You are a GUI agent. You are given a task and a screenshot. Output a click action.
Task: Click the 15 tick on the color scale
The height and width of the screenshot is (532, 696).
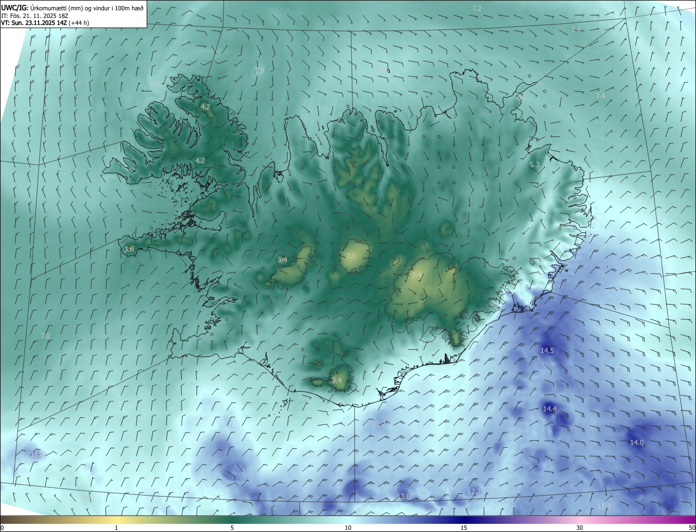464,528
